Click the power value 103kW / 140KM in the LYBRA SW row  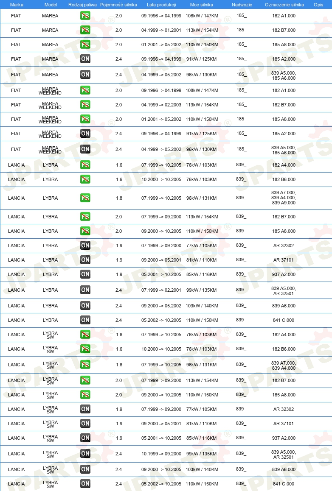tap(202, 469)
